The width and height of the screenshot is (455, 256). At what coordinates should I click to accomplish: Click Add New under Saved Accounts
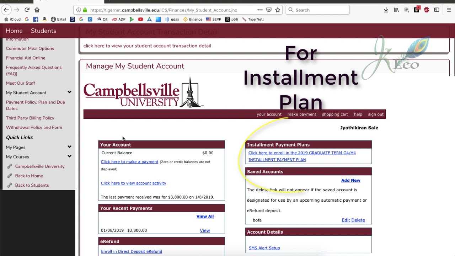[x=350, y=180]
